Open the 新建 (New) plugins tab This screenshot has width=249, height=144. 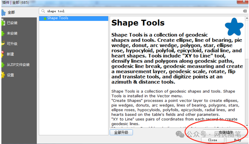click(19, 54)
